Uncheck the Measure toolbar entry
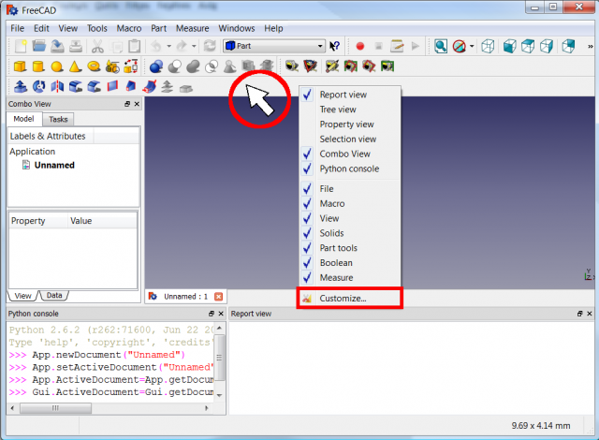The image size is (599, 440). click(336, 278)
